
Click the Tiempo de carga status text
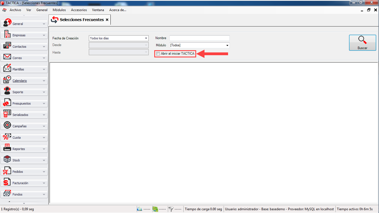(x=203, y=209)
